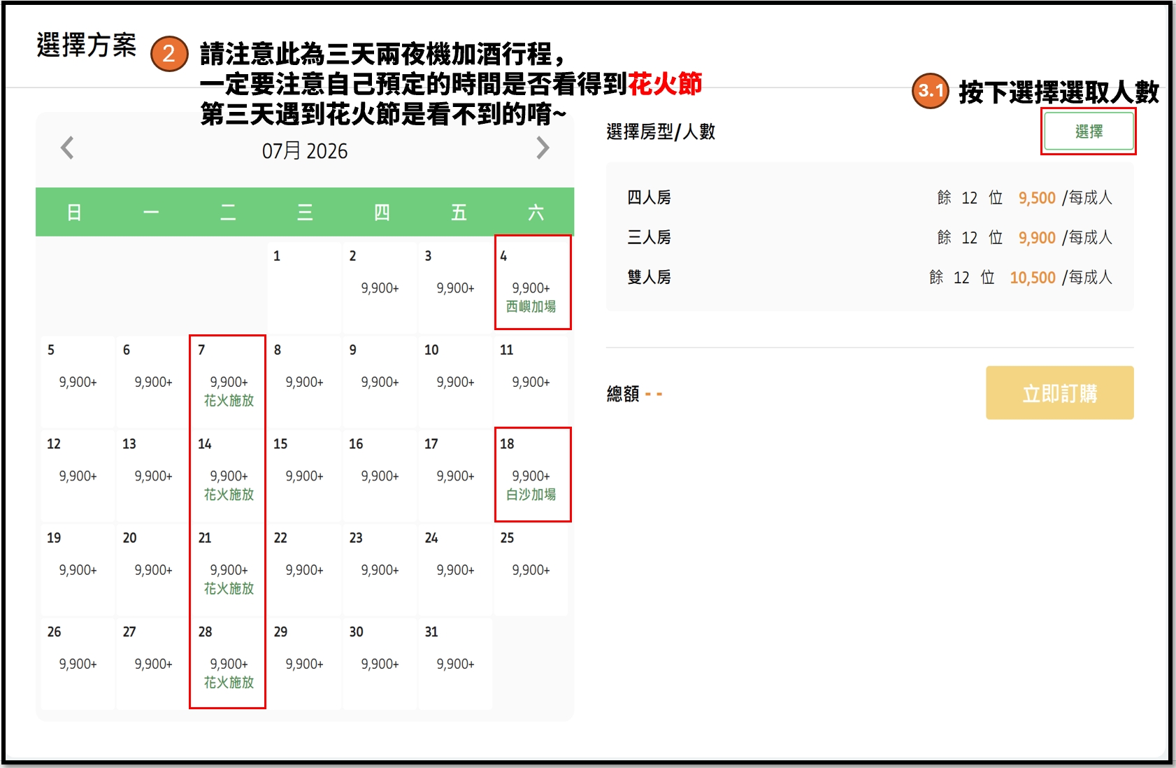The image size is (1176, 768).
Task: Click the 立即訂購 purchase button
Action: click(1059, 392)
